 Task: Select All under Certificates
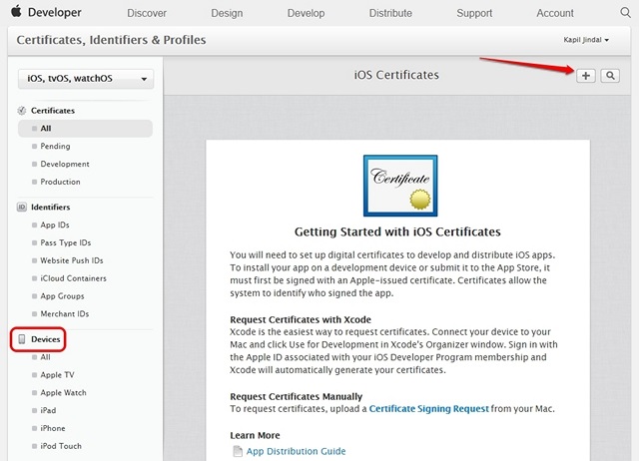pos(85,129)
